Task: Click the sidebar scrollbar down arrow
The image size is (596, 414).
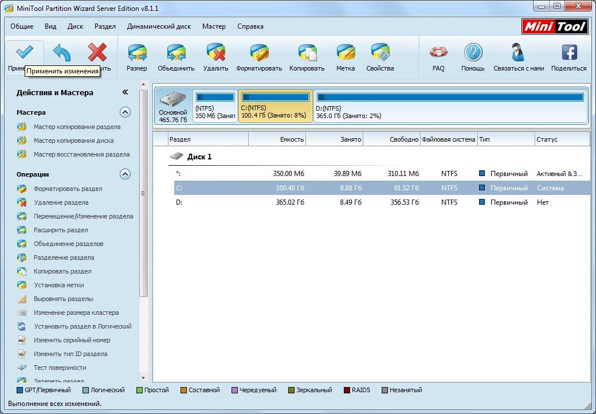Action: click(144, 378)
